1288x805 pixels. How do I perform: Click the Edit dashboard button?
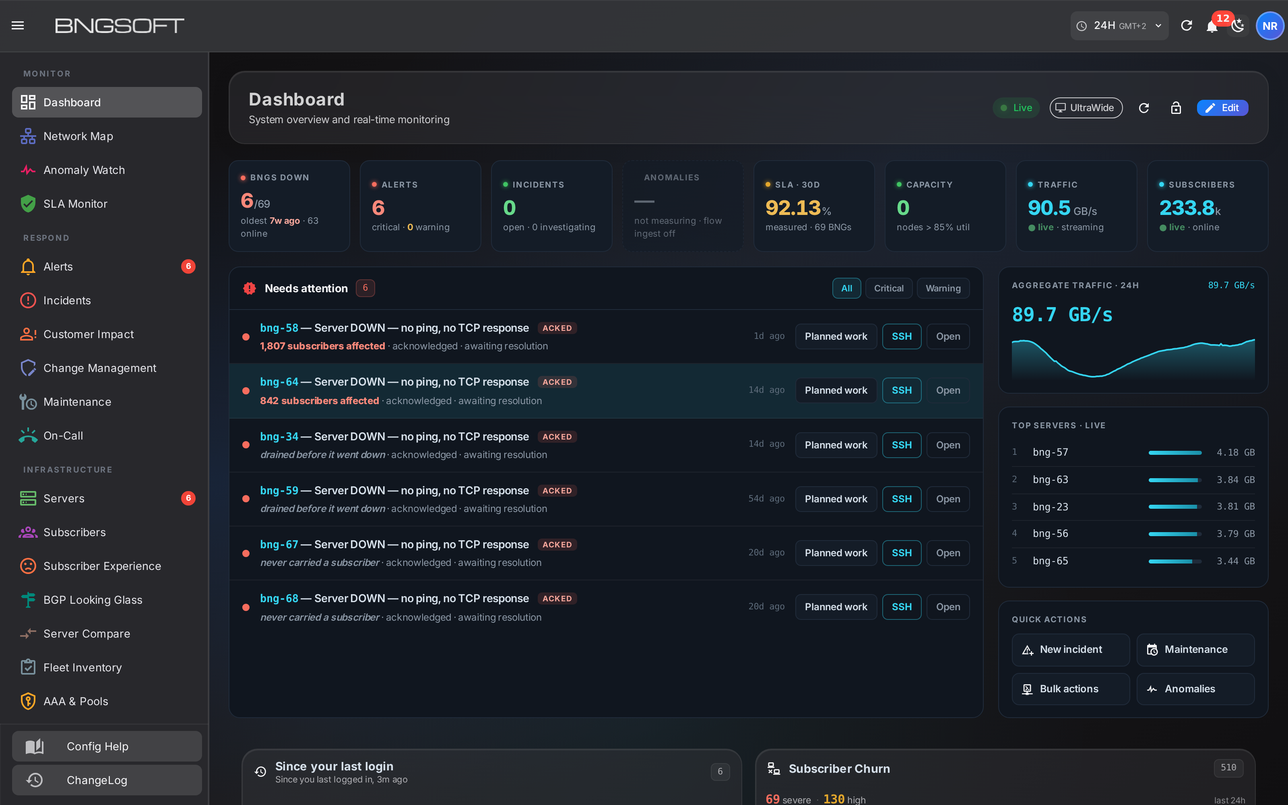pyautogui.click(x=1222, y=108)
